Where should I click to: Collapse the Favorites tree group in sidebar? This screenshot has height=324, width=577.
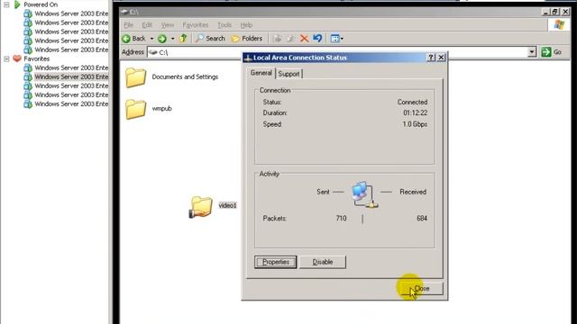pyautogui.click(x=6, y=58)
